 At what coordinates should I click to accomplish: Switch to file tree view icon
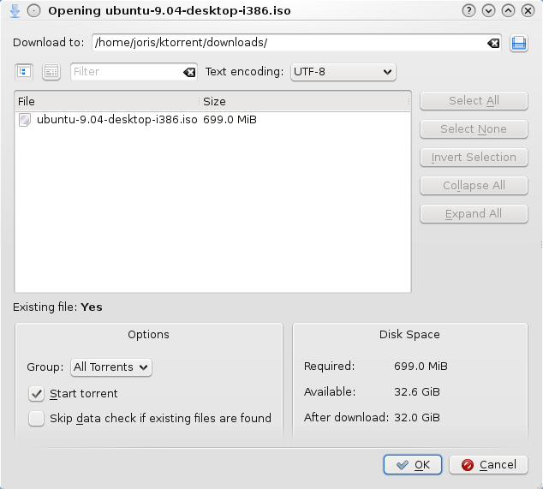click(23, 72)
